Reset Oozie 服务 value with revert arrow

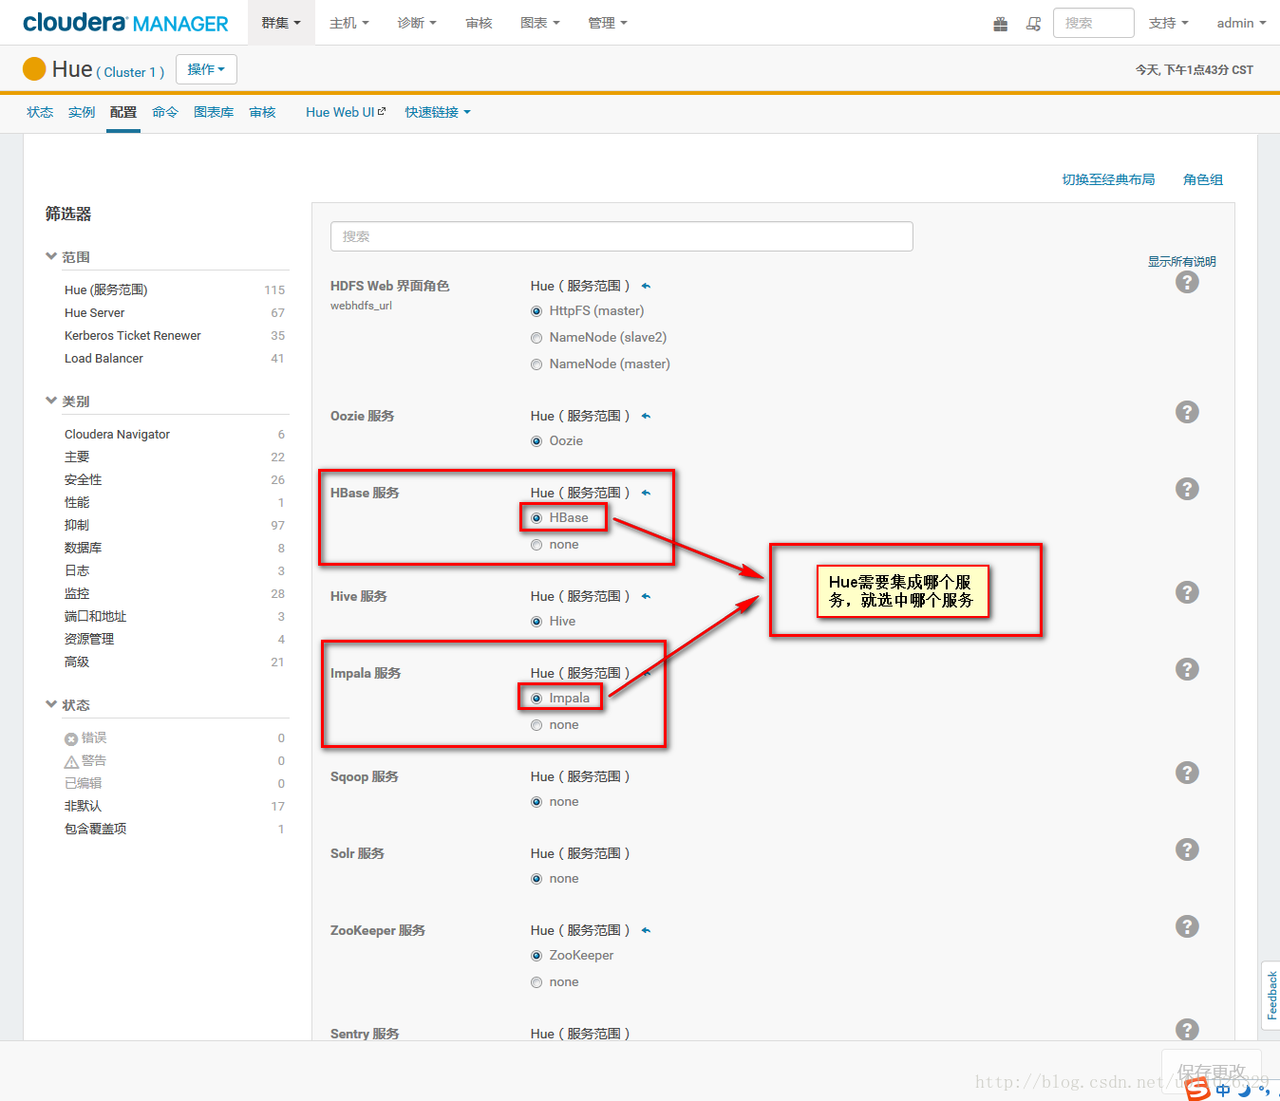(x=646, y=416)
